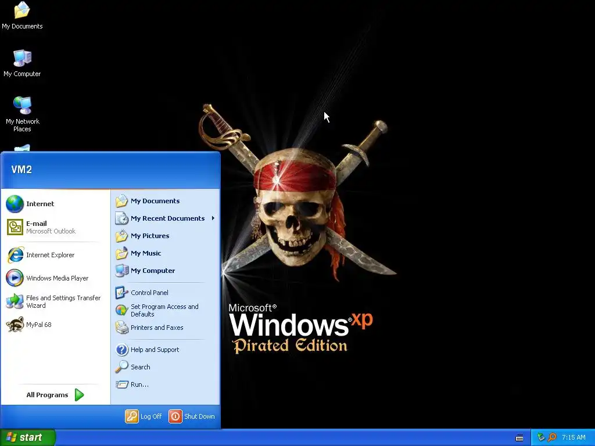
Task: Click the Help and Support question mark icon
Action: pyautogui.click(x=122, y=350)
